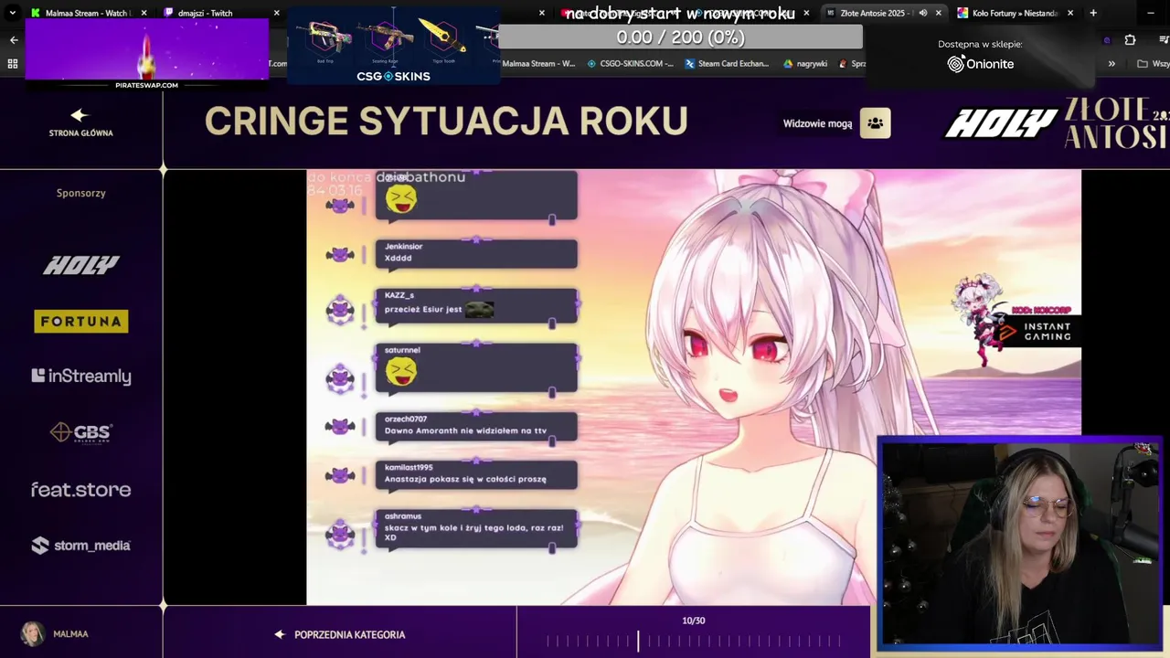Click the 10/30 progress counter
Screen dimensions: 1170x658
[693, 621]
